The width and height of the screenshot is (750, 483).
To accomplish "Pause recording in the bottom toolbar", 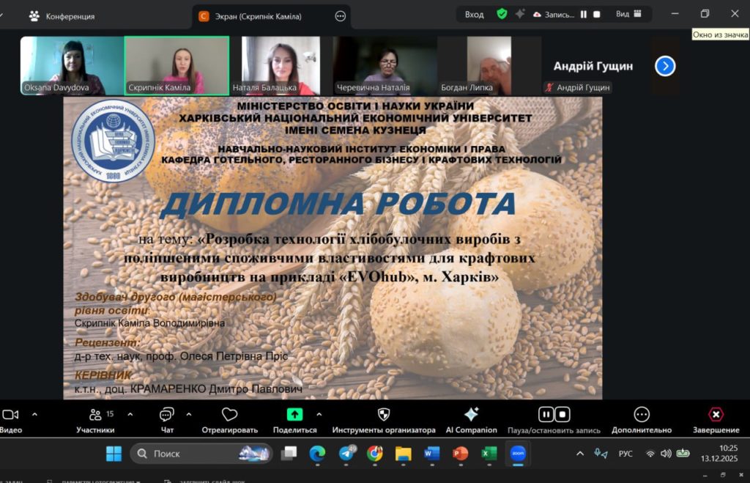I will [x=546, y=415].
